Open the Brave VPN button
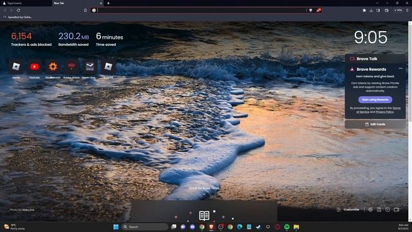 click(398, 10)
